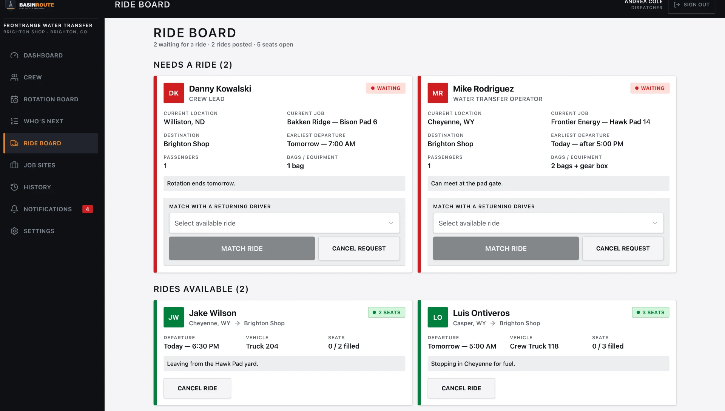The image size is (725, 411).
Task: Click the Ride Board truck icon
Action: point(14,143)
